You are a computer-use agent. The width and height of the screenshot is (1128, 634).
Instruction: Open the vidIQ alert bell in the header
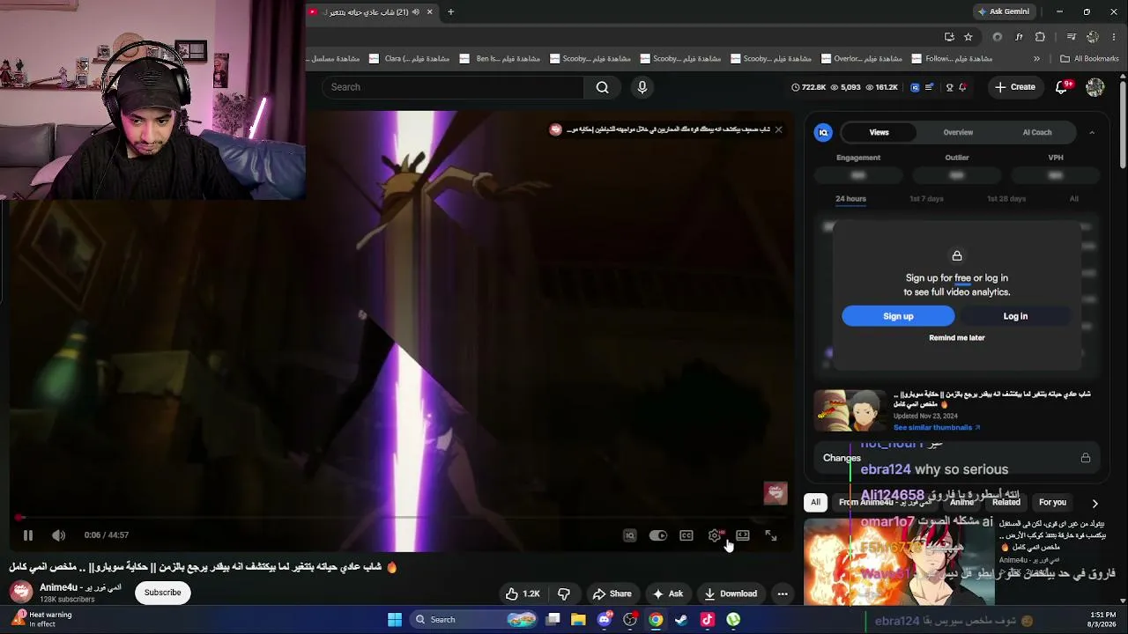pos(962,87)
